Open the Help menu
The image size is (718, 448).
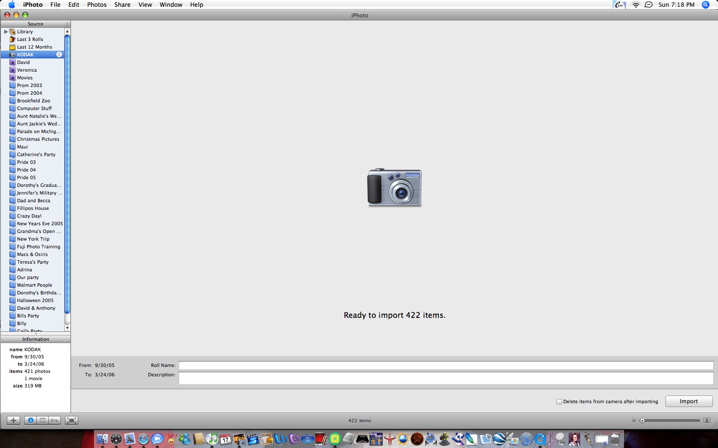click(197, 5)
